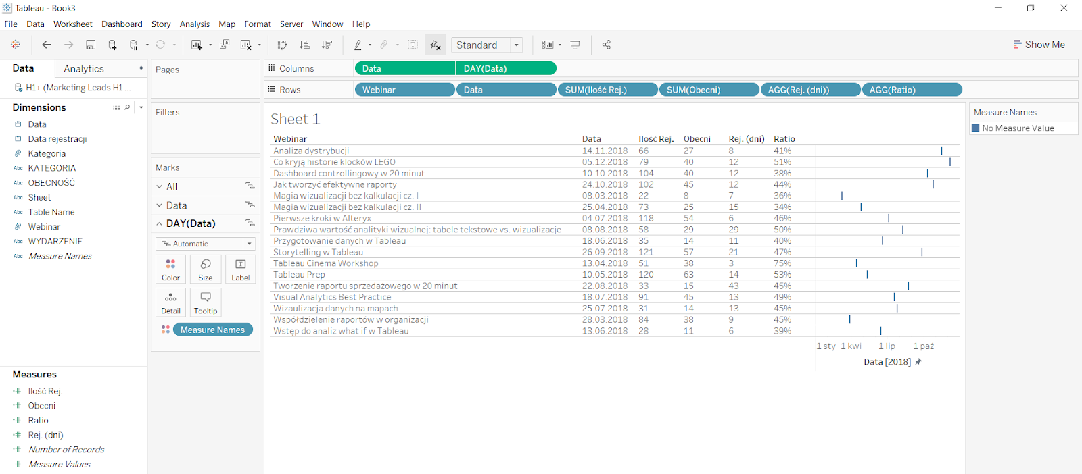Image resolution: width=1082 pixels, height=474 pixels.
Task: Open the Standard fit dropdown
Action: tap(487, 45)
